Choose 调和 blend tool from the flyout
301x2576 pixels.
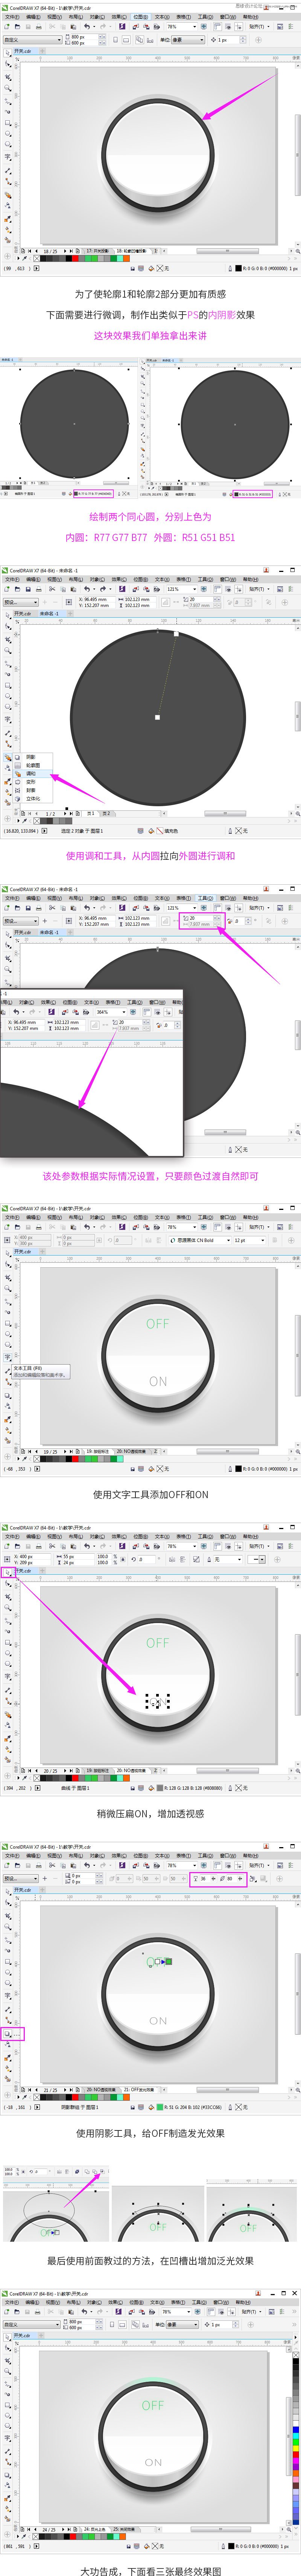(31, 774)
